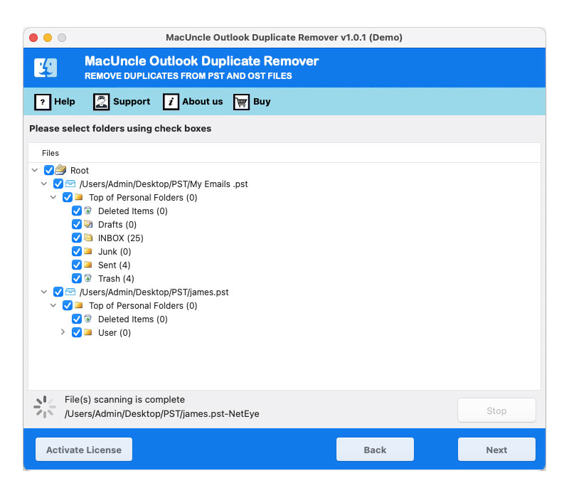Open the Buy menu item
The image size is (569, 498).
coord(252,102)
